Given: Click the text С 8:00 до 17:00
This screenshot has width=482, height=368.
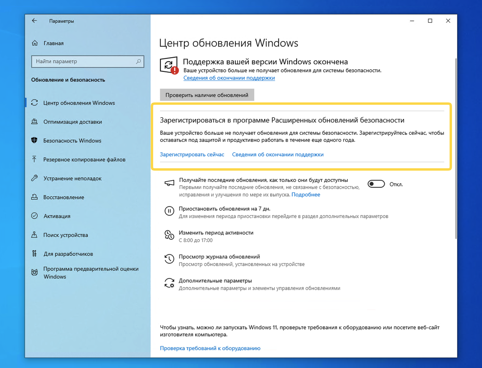Looking at the screenshot, I should [196, 240].
